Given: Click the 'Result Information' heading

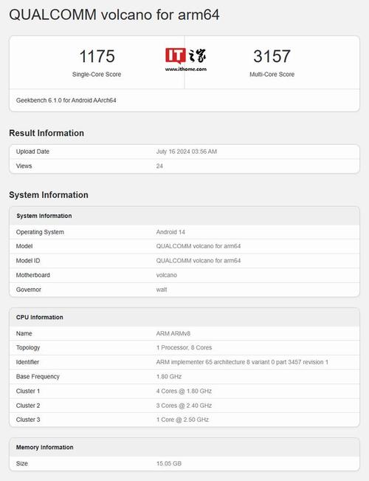Looking at the screenshot, I should 46,133.
